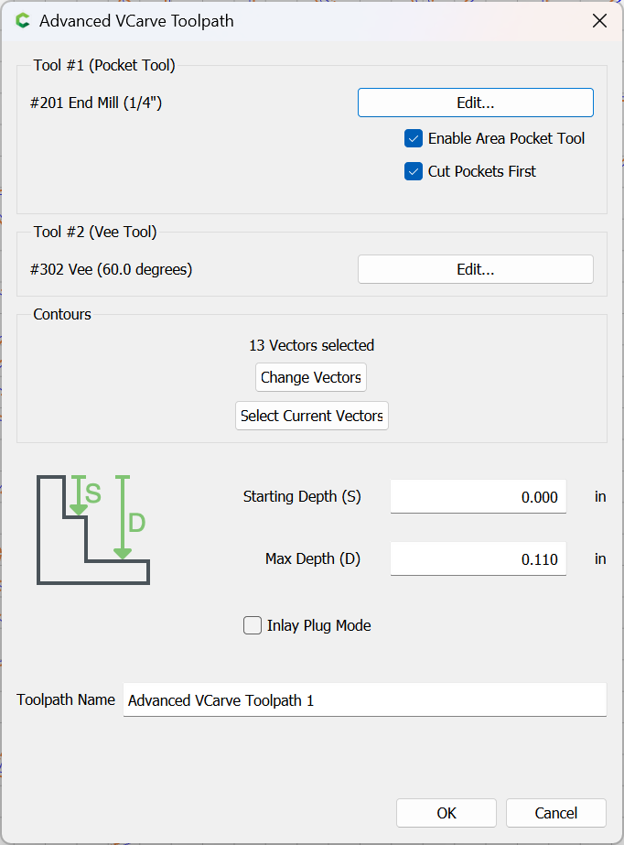Disable the Enable Area Pocket Tool checkbox
Image resolution: width=624 pixels, height=845 pixels.
[x=414, y=139]
